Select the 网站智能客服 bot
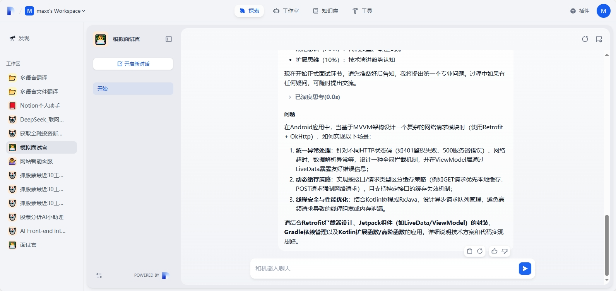The image size is (616, 291). tap(41, 161)
